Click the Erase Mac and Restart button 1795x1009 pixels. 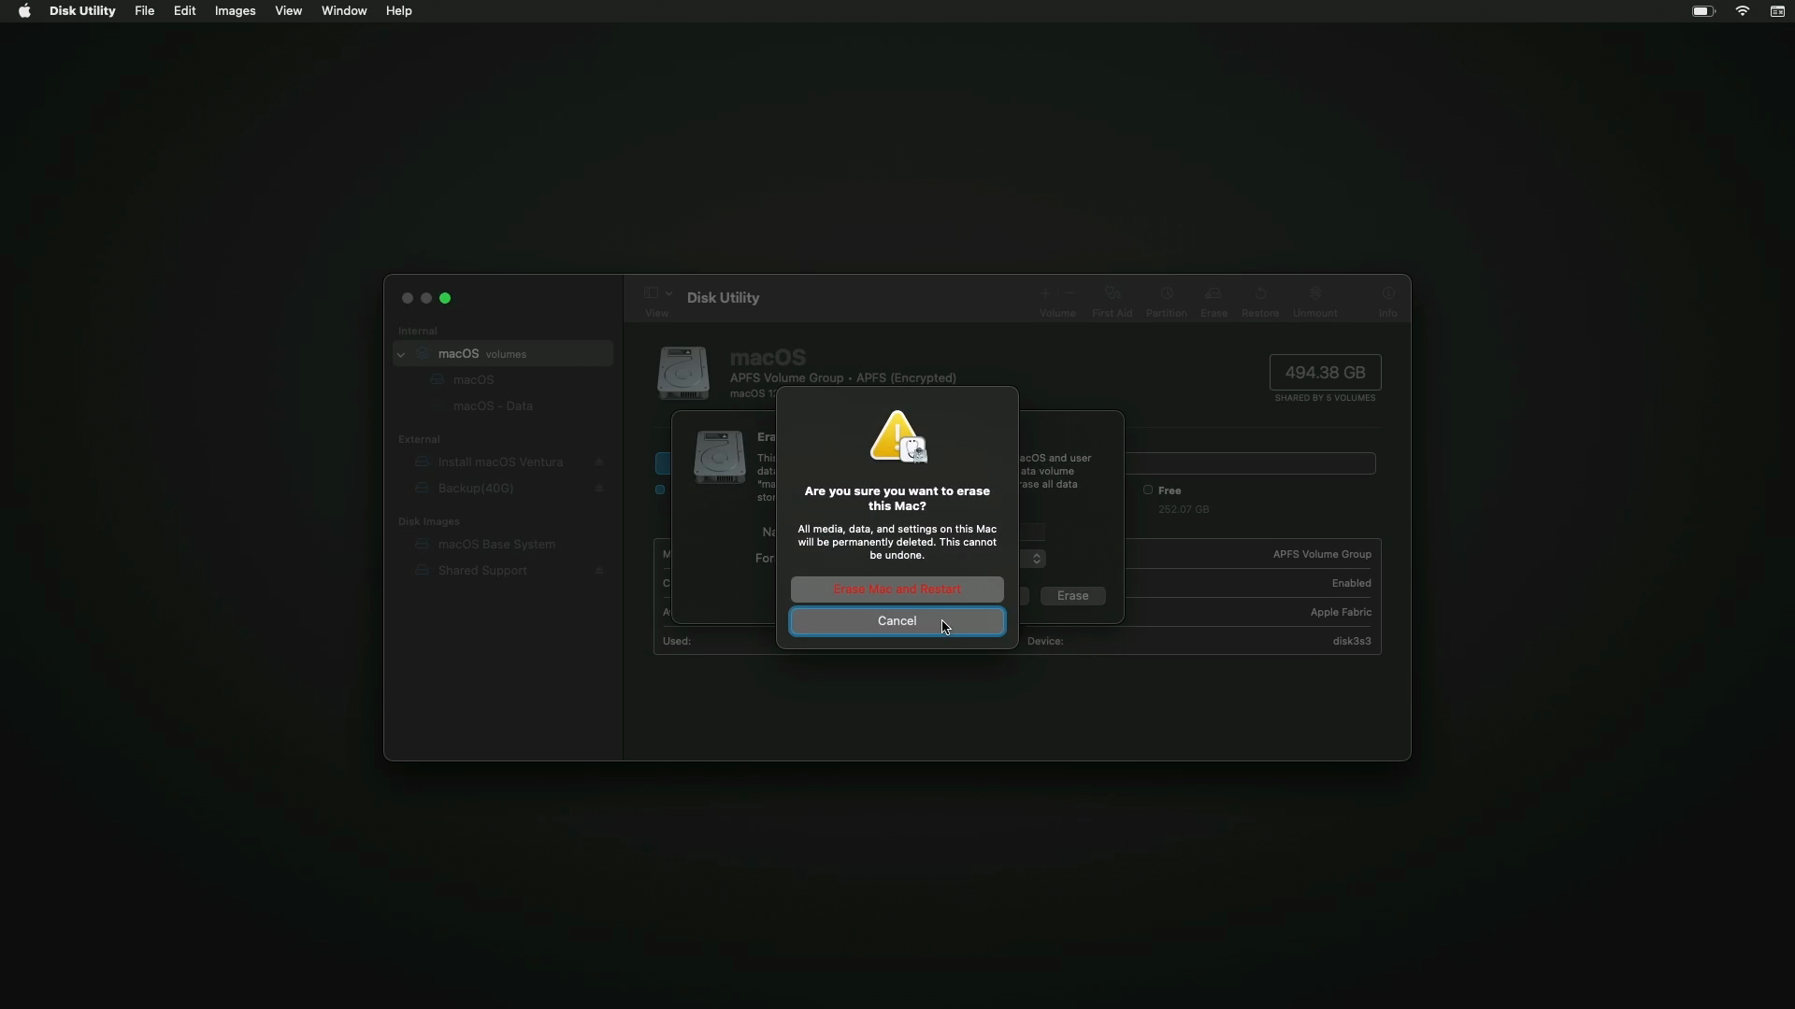point(897,589)
